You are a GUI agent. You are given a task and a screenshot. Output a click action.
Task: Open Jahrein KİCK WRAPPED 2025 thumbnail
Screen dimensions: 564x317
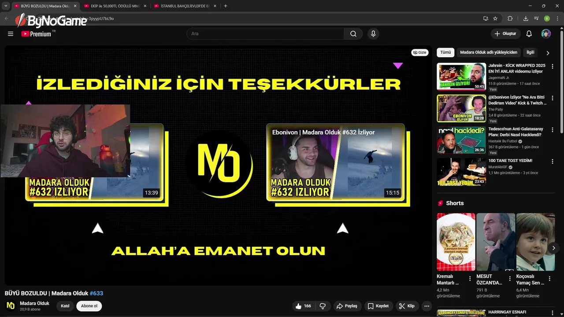click(461, 77)
